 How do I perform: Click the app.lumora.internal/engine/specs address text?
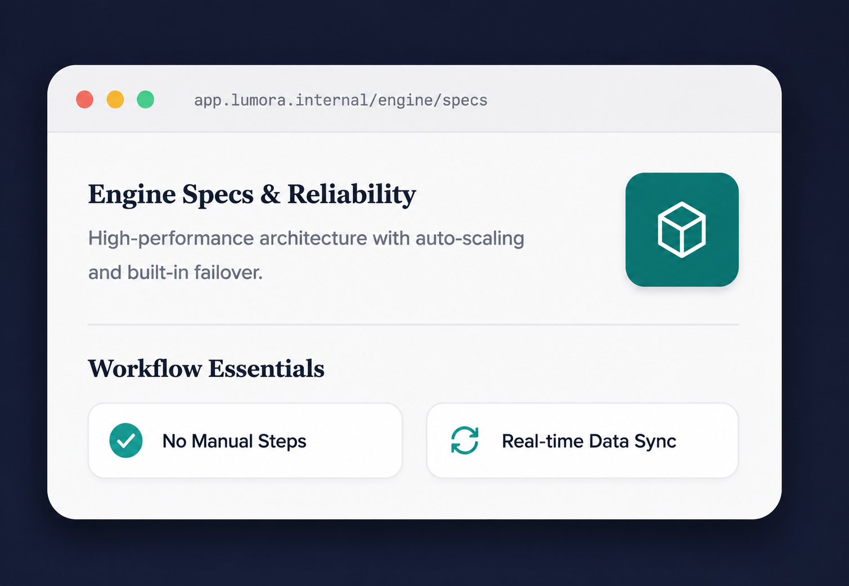pos(341,100)
